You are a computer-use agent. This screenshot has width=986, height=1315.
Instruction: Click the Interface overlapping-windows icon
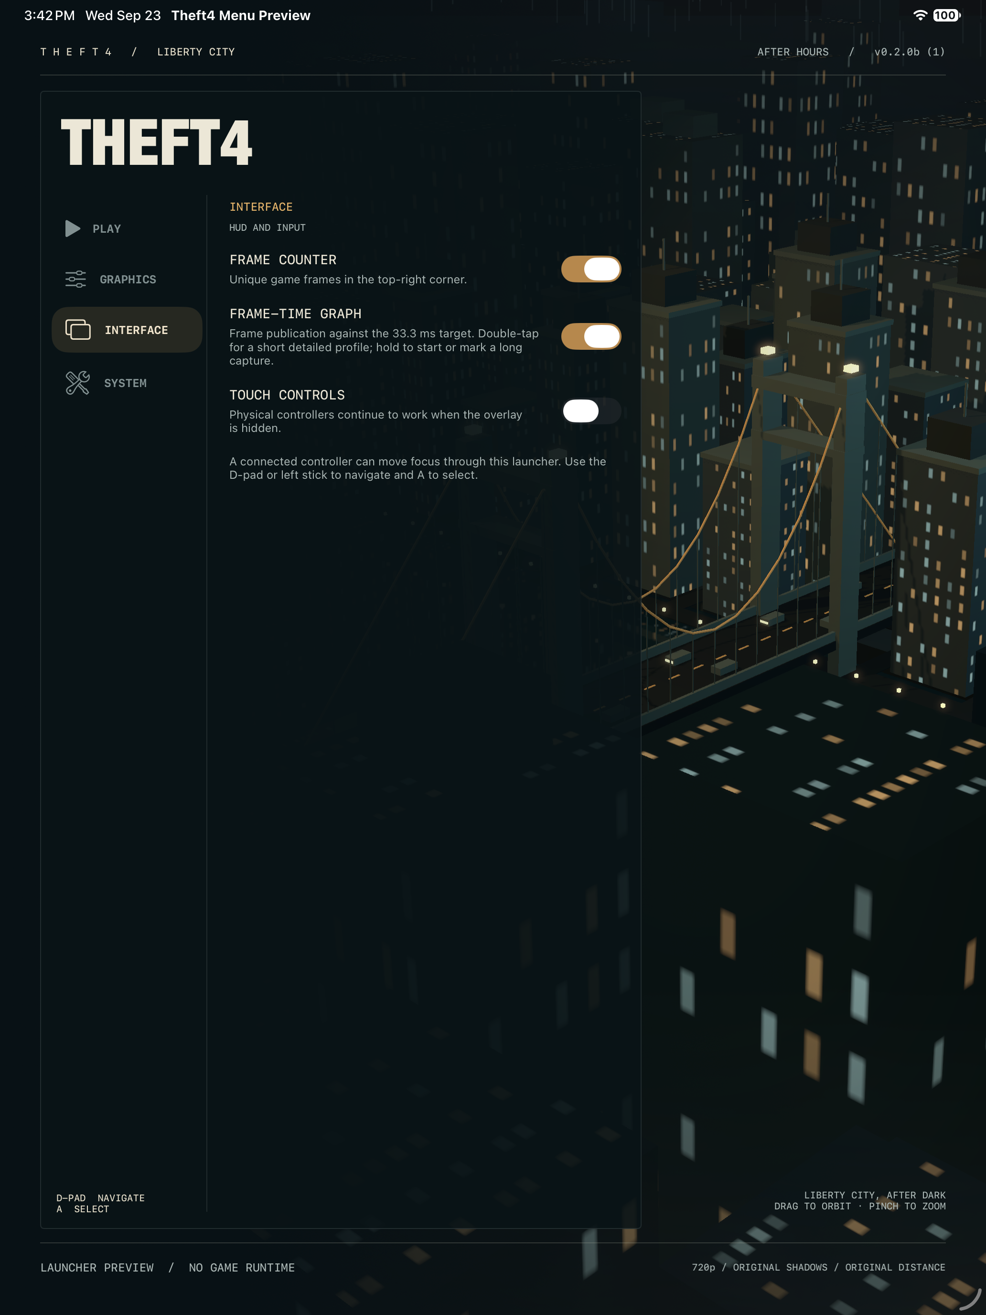pyautogui.click(x=78, y=330)
